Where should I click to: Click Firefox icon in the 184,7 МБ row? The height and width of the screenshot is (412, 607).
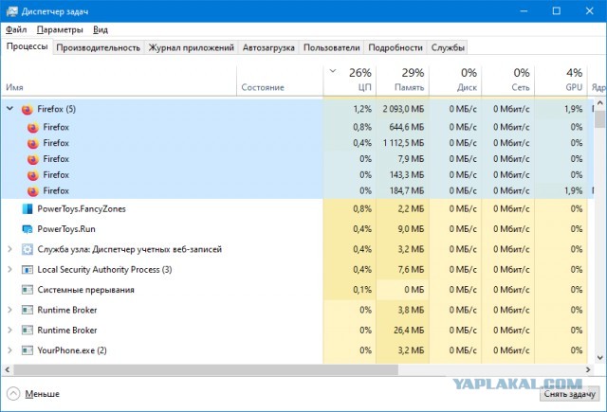click(33, 191)
